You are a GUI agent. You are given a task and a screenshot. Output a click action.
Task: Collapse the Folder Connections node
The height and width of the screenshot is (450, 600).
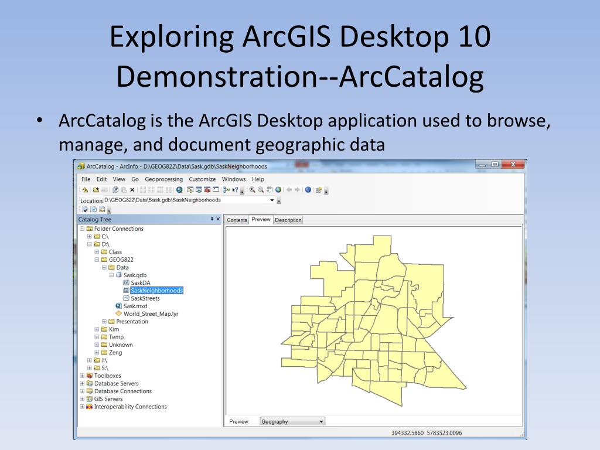point(82,229)
